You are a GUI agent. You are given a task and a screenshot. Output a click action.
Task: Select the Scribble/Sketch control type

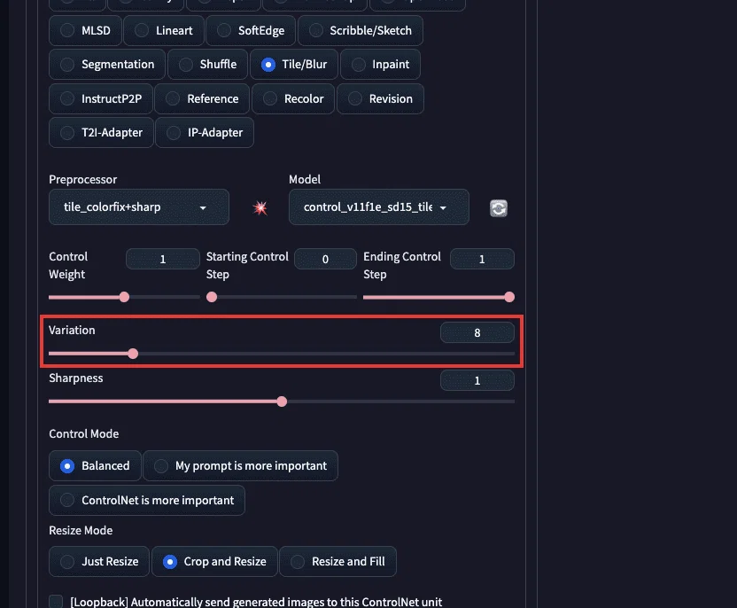click(x=361, y=30)
